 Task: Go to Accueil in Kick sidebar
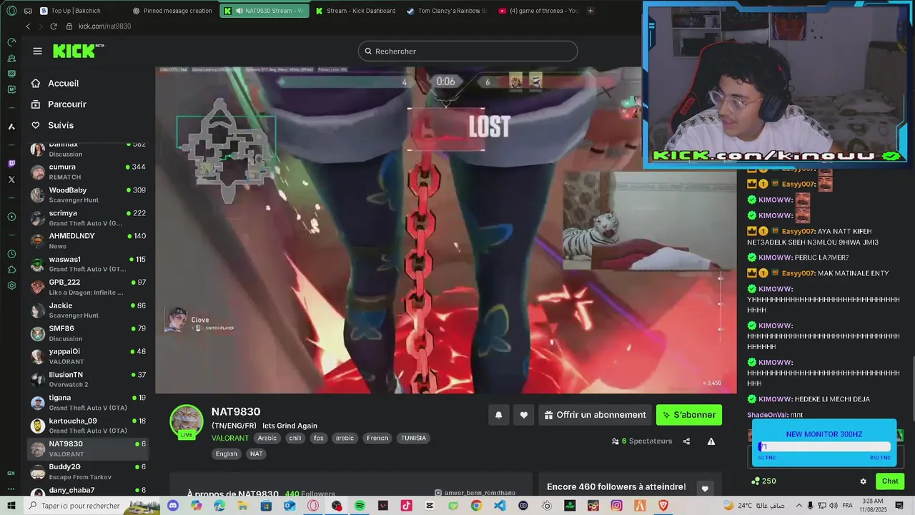64,84
